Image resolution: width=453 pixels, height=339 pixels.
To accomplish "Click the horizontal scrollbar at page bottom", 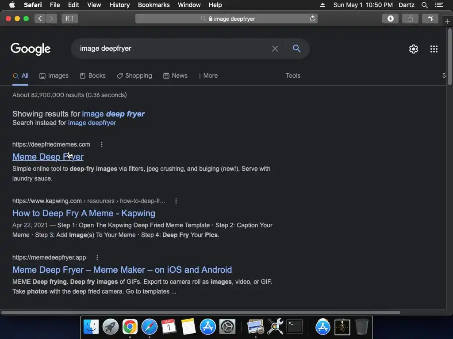I will click(200, 313).
